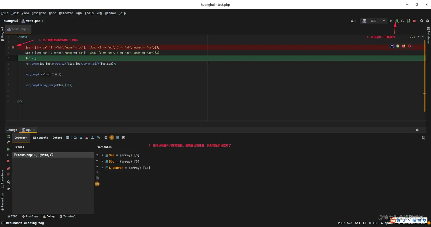The image size is (431, 227).
Task: Click the huanghui breadcrumb
Action: point(11,21)
